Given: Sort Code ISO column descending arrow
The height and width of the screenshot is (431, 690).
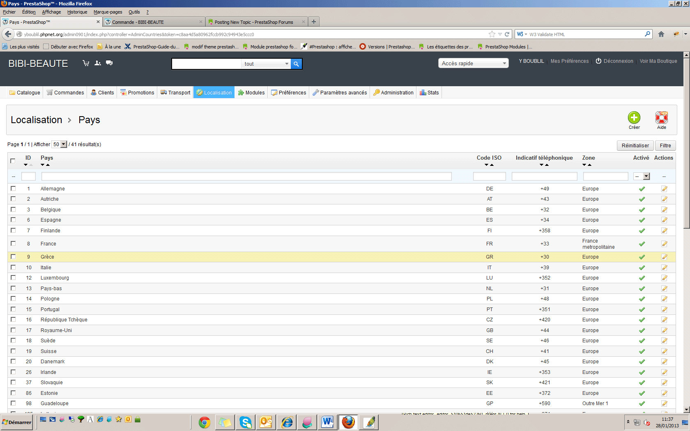Looking at the screenshot, I should [x=486, y=165].
